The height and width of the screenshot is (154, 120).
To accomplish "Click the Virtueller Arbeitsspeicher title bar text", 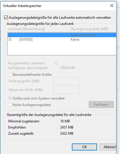I will click(22, 6).
